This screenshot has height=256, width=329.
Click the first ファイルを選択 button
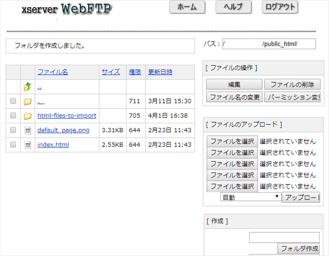click(232, 141)
